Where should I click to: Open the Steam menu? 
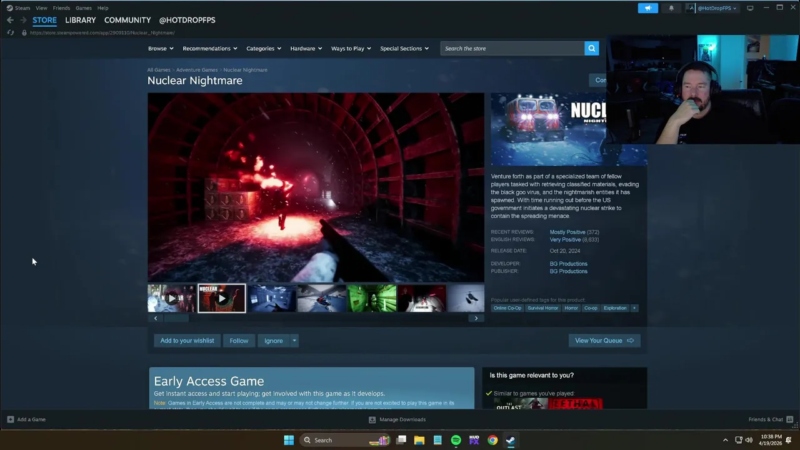point(22,8)
